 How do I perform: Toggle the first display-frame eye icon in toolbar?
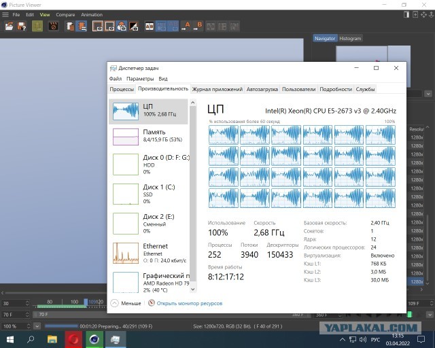tap(98, 27)
